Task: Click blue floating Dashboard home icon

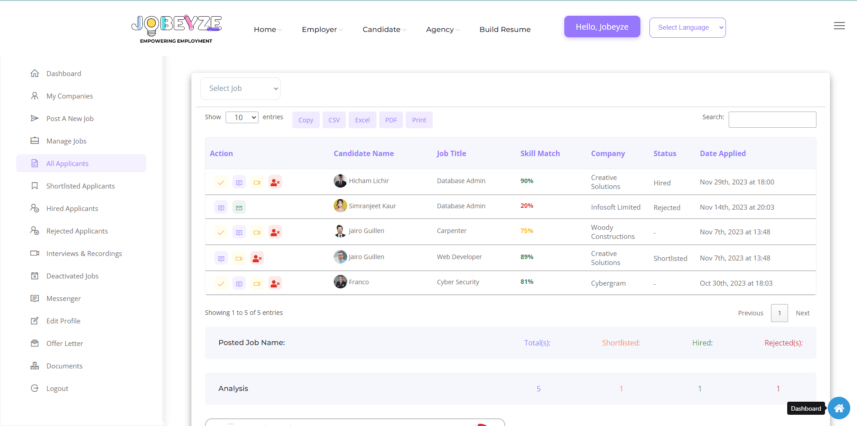Action: pos(839,408)
